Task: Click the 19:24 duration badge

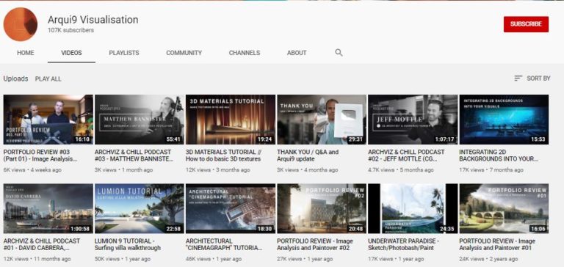Action: tap(264, 139)
